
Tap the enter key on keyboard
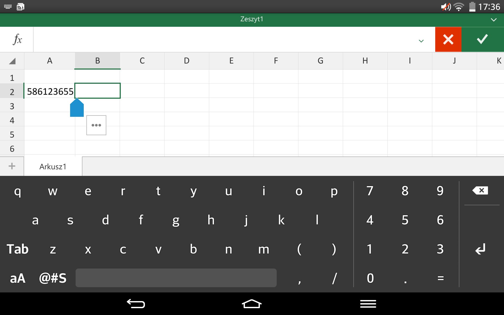[480, 249]
